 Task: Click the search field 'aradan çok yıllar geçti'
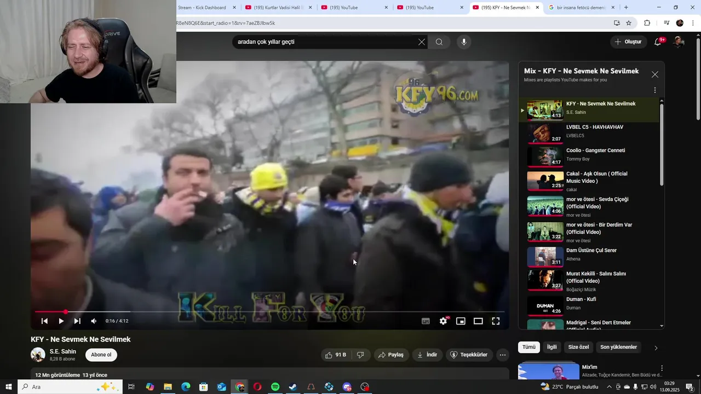point(326,42)
